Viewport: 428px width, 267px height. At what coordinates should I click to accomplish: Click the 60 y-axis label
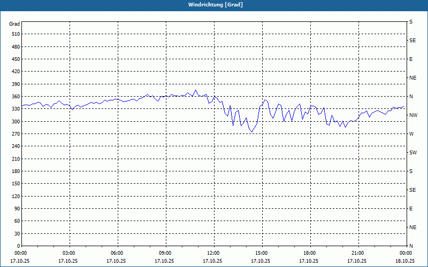coord(17,221)
